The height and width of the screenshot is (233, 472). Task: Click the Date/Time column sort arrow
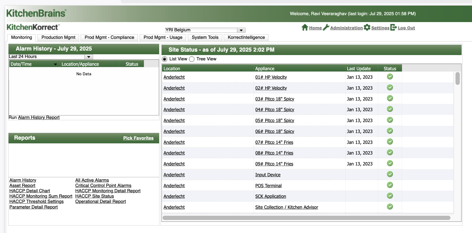coord(55,64)
